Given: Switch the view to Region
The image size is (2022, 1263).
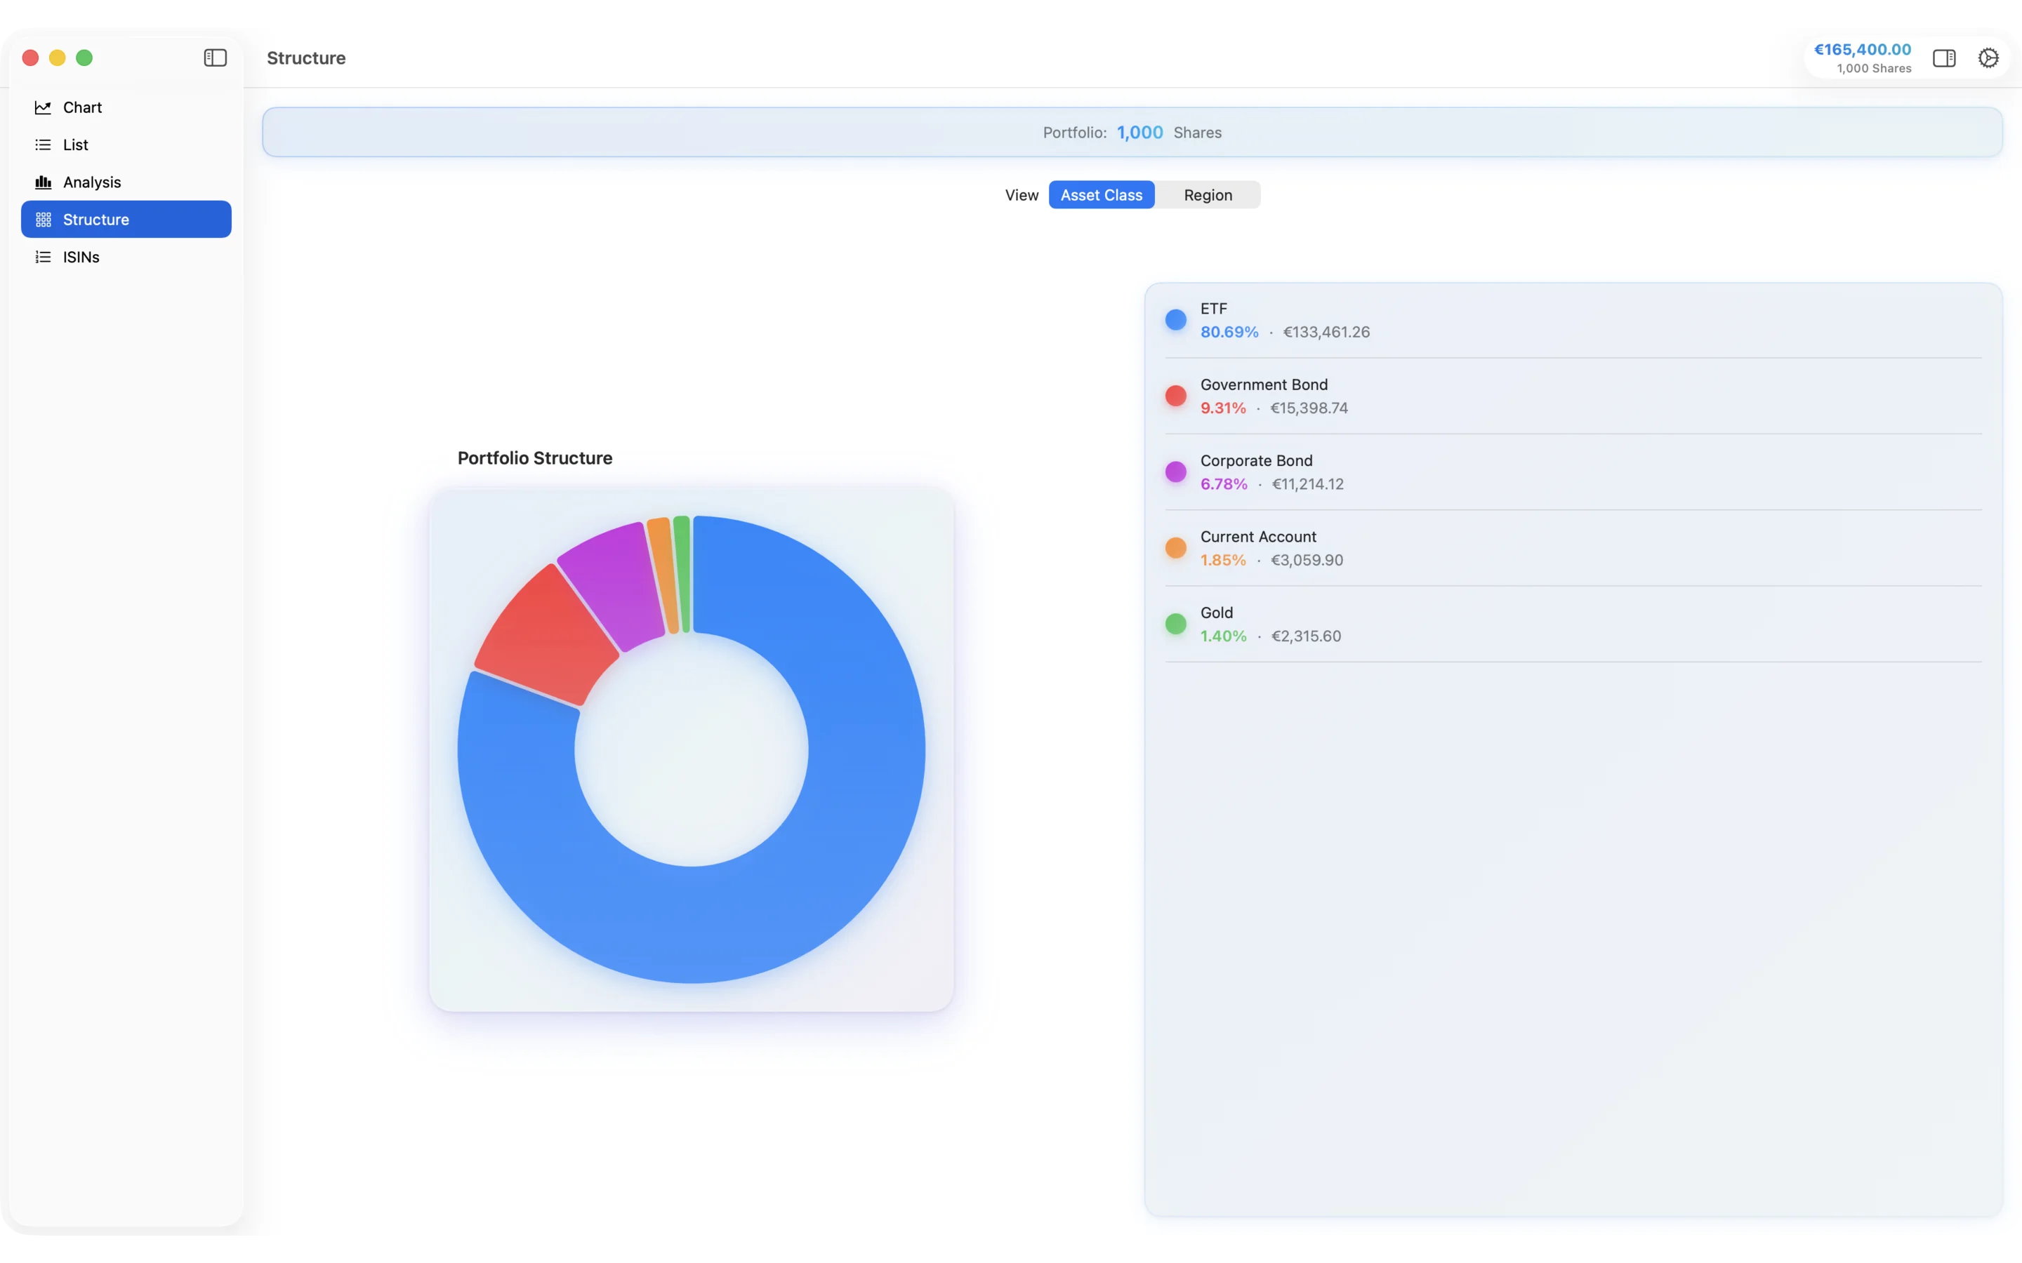Looking at the screenshot, I should (1208, 194).
